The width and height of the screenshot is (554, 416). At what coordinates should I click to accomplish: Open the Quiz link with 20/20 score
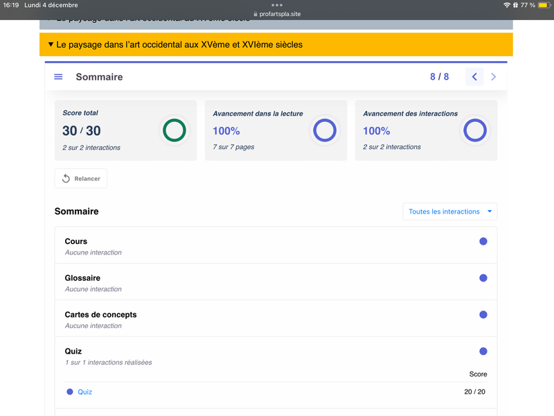(x=84, y=392)
